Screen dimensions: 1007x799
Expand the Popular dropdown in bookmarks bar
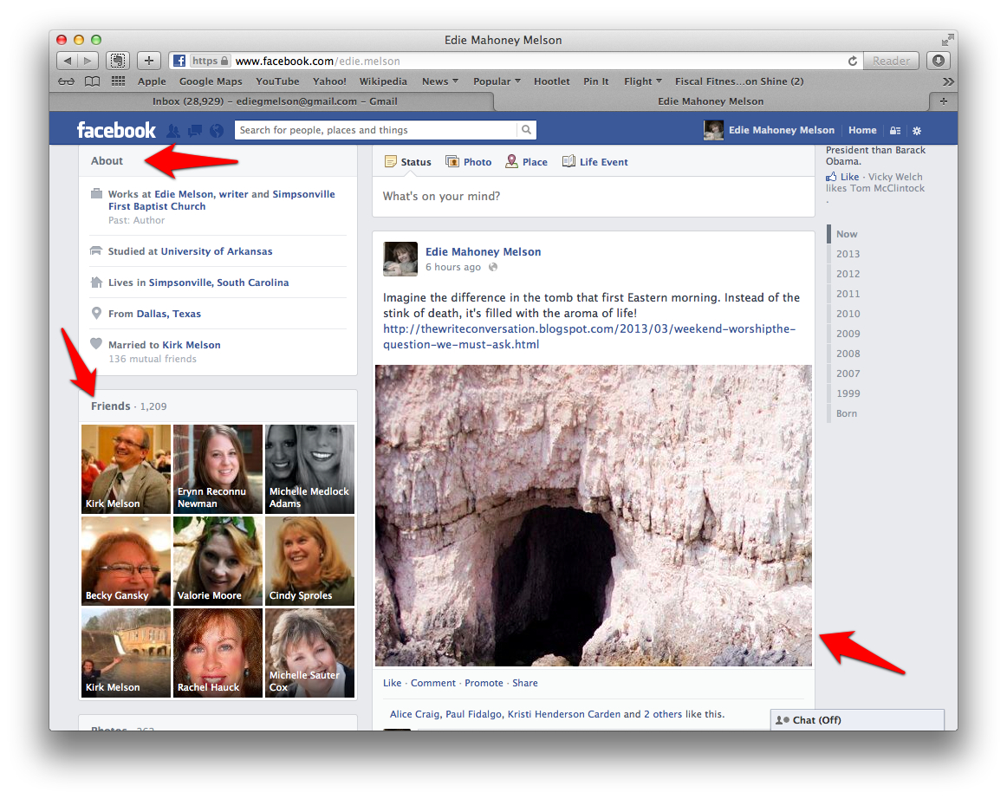496,81
